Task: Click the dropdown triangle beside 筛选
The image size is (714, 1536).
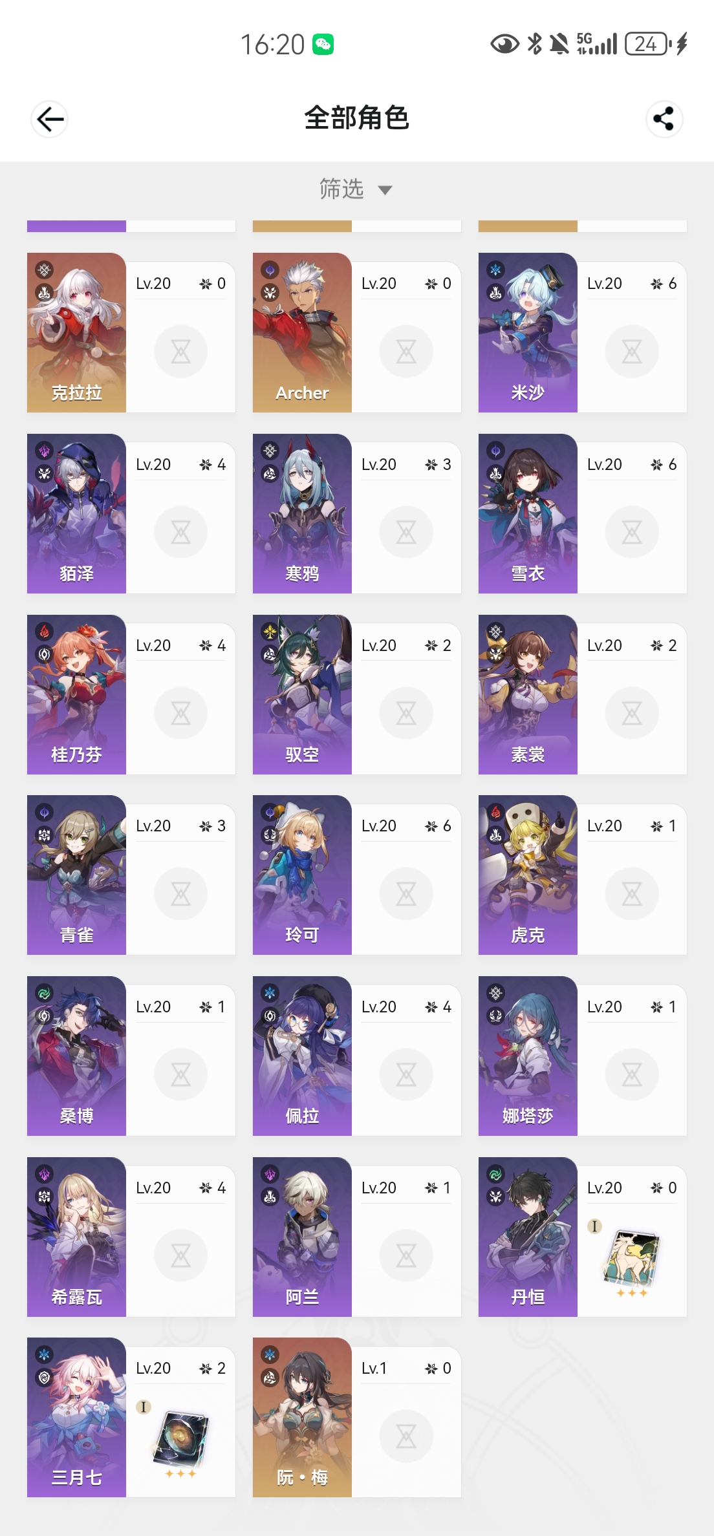Action: (385, 190)
